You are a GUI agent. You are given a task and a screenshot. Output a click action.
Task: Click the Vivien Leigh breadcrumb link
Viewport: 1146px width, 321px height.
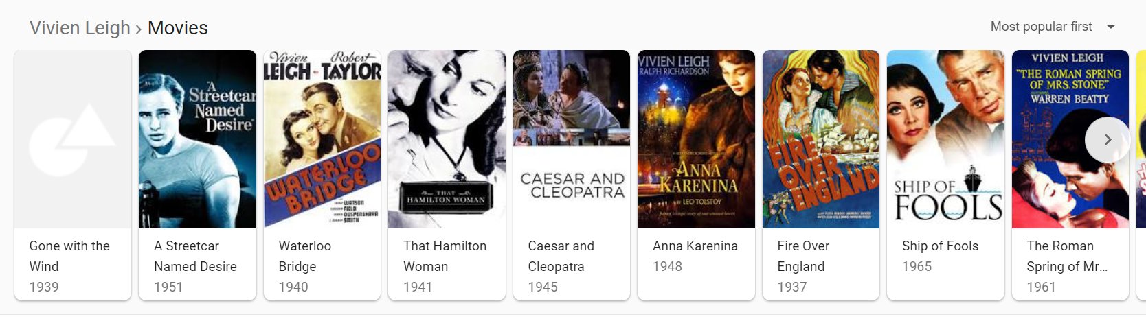(x=80, y=27)
